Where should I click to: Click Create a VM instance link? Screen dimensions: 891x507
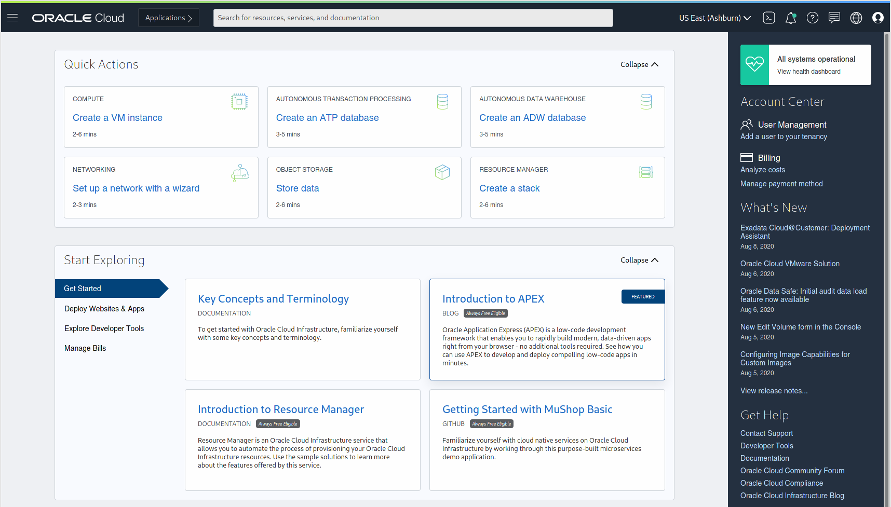117,118
